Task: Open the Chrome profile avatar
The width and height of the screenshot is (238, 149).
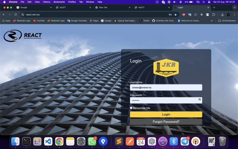Action: tap(228, 15)
